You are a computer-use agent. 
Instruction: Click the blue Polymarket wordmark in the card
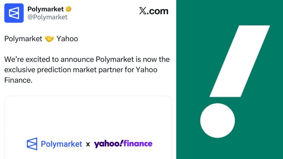[x=61, y=144]
